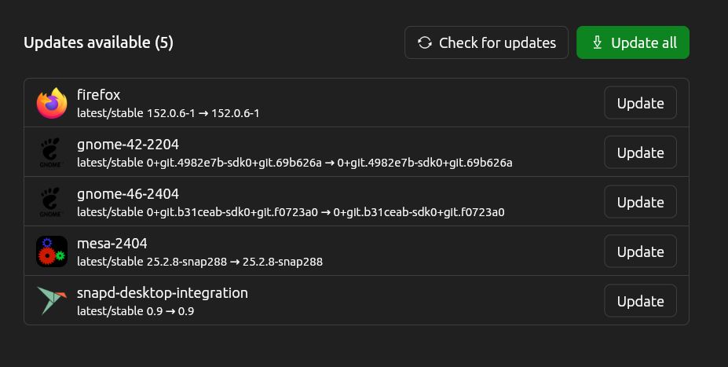The width and height of the screenshot is (728, 367).
Task: Click the Firefox app icon
Action: [x=52, y=103]
